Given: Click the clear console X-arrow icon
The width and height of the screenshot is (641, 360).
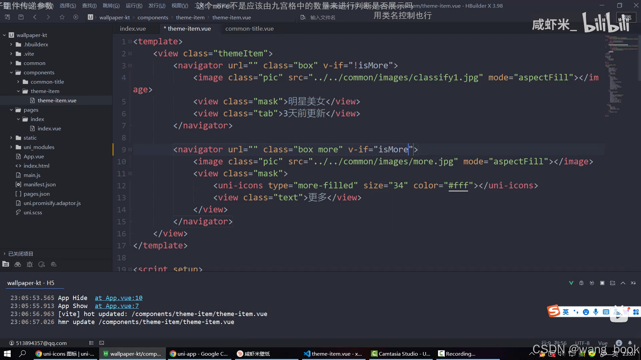Looking at the screenshot, I should [633, 283].
